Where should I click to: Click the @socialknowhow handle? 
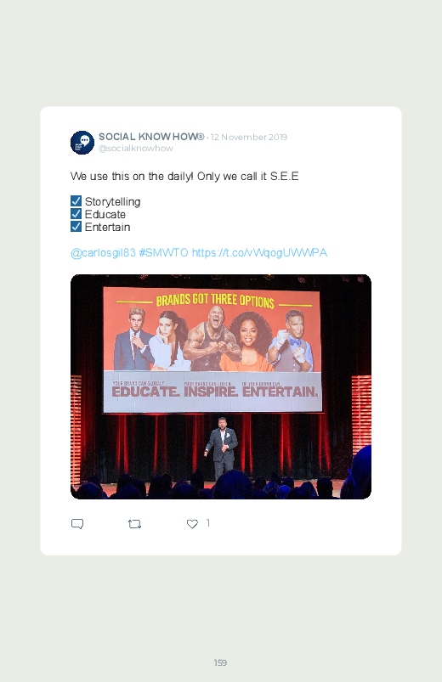pyautogui.click(x=136, y=149)
